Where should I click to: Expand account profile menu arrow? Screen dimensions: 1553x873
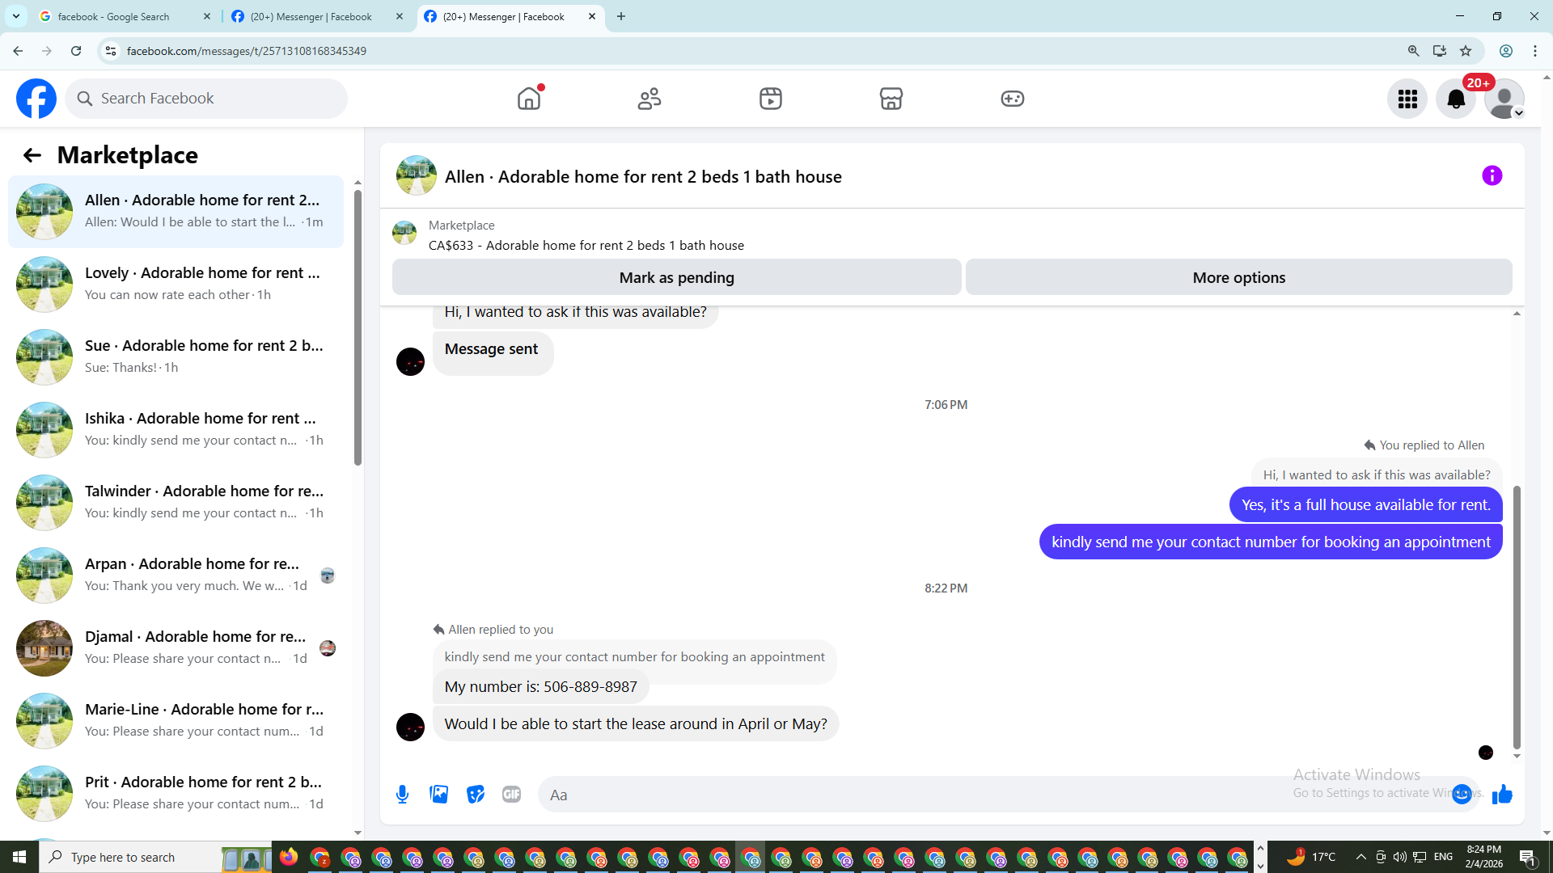click(x=1519, y=113)
